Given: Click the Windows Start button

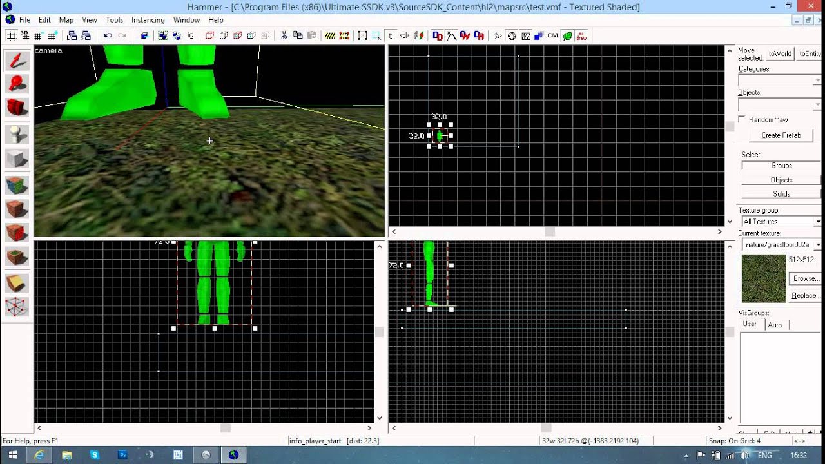Looking at the screenshot, I should [x=12, y=455].
